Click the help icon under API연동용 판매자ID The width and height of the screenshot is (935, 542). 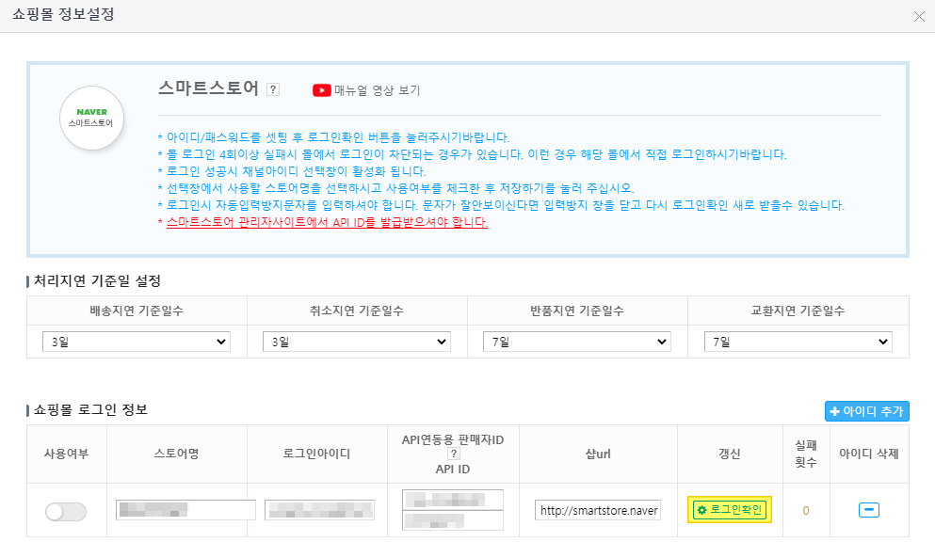click(x=453, y=454)
